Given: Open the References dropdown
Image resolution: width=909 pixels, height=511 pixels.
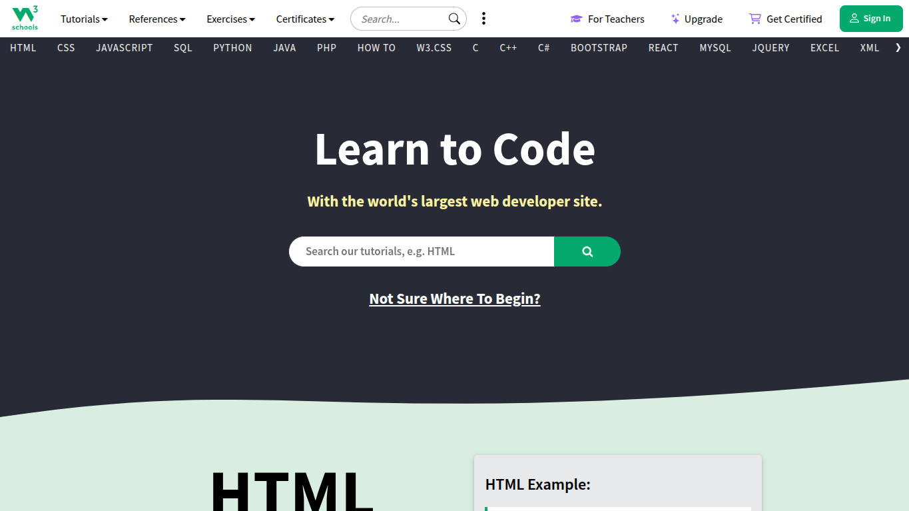Looking at the screenshot, I should click(156, 19).
